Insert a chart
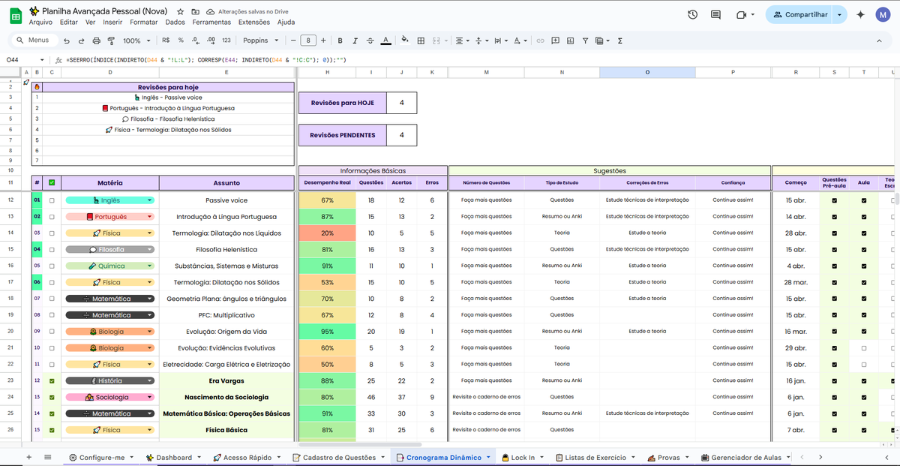The width and height of the screenshot is (900, 466). point(570,41)
